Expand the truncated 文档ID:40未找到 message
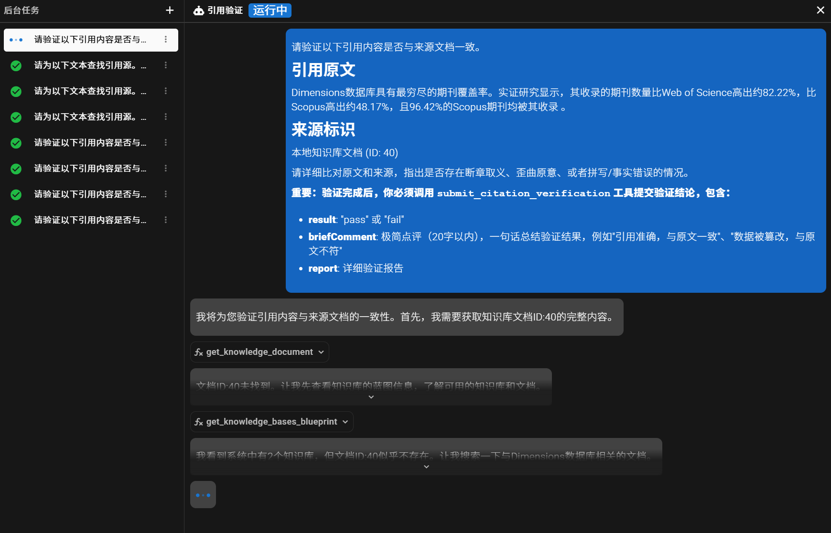 click(371, 397)
